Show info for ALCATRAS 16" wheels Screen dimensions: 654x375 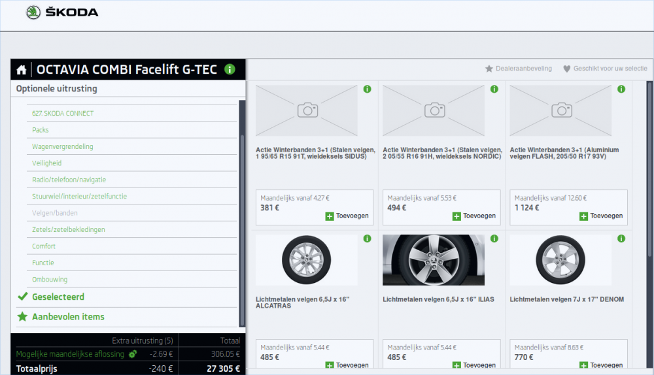(367, 238)
